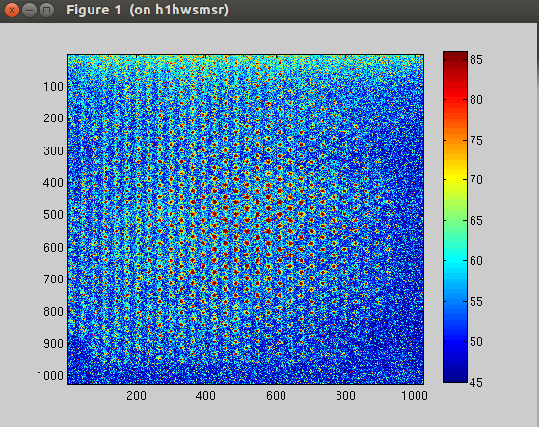Click the Figure 1 (on h1hwsmsr) title text
The image size is (539, 427).
148,10
